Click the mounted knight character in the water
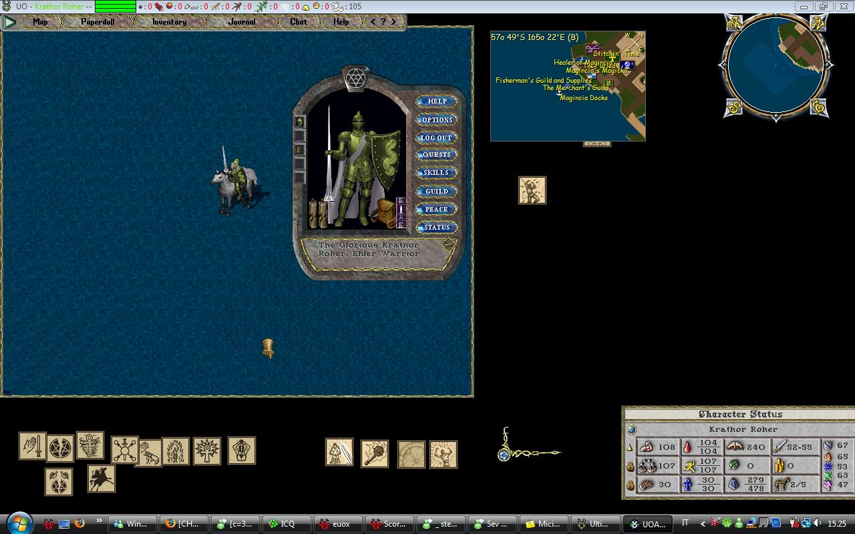855x534 pixels. click(234, 182)
